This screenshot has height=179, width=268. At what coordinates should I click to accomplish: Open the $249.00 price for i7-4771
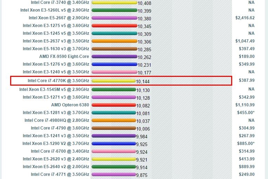point(247,174)
